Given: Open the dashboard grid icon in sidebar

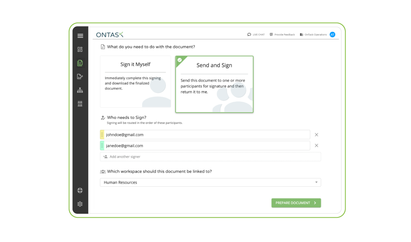Looking at the screenshot, I should pyautogui.click(x=80, y=49).
